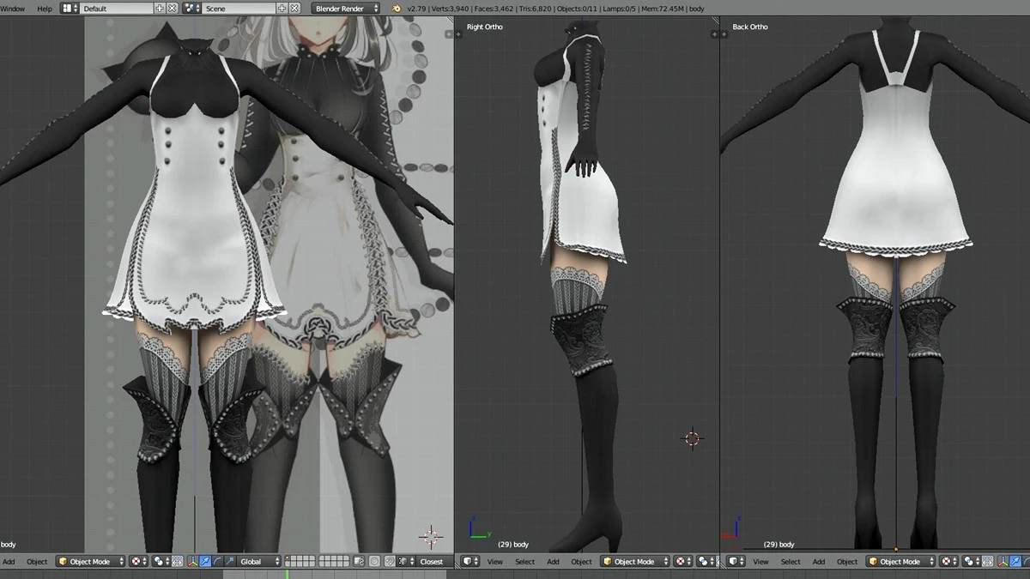The height and width of the screenshot is (579, 1030).
Task: Toggle lock layers to scene button
Action: click(x=359, y=562)
